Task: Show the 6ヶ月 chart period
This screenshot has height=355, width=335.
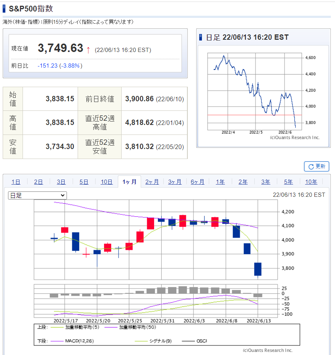Action: coord(198,182)
